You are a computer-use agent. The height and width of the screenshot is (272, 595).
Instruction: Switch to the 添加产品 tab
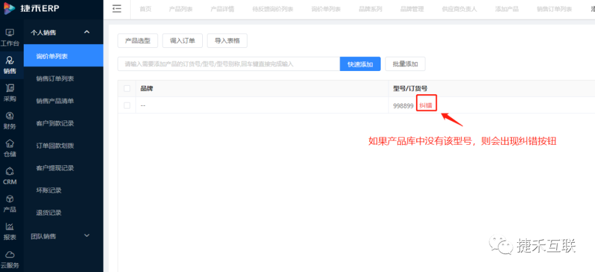coord(507,9)
